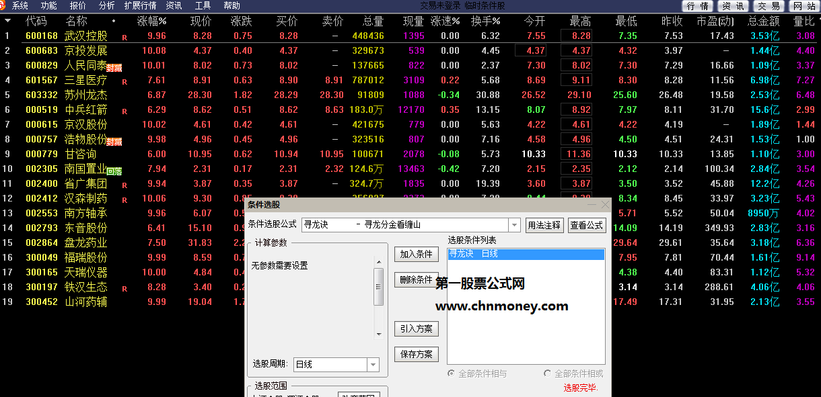821x397 pixels.
Task: Select stock row 000779 甘咨询
Action: (410, 154)
